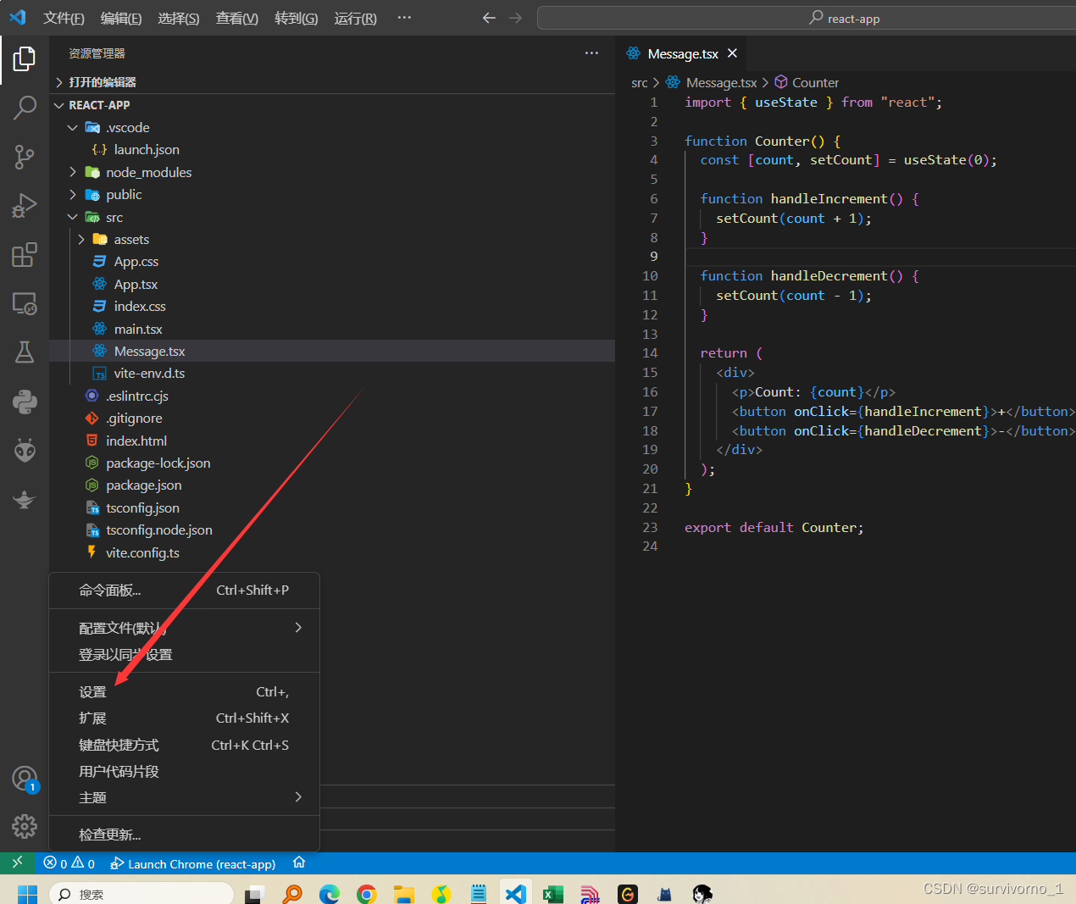Image resolution: width=1076 pixels, height=904 pixels.
Task: Open the View menu
Action: click(237, 18)
